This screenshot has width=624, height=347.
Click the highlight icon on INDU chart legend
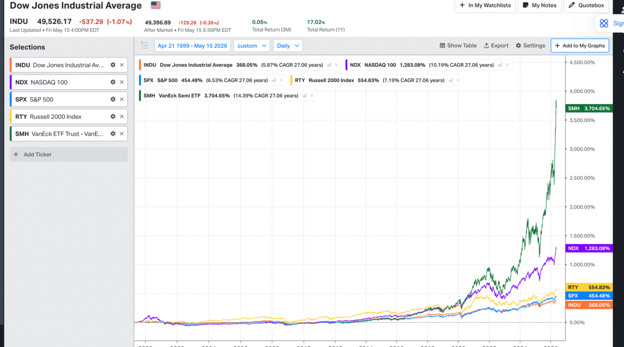point(329,65)
